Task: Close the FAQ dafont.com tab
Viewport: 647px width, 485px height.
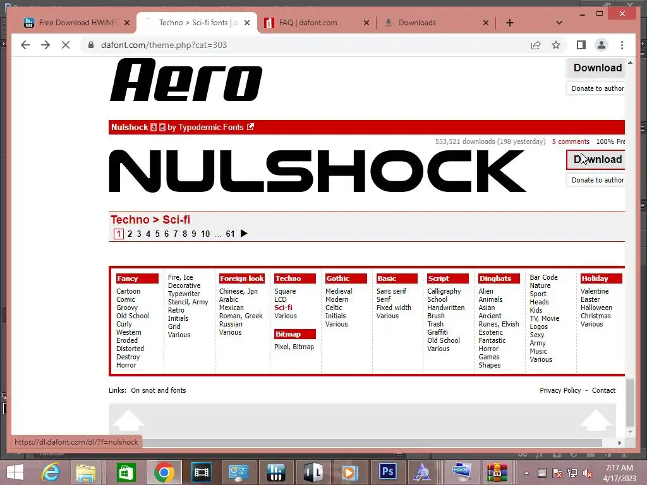Action: [x=366, y=23]
